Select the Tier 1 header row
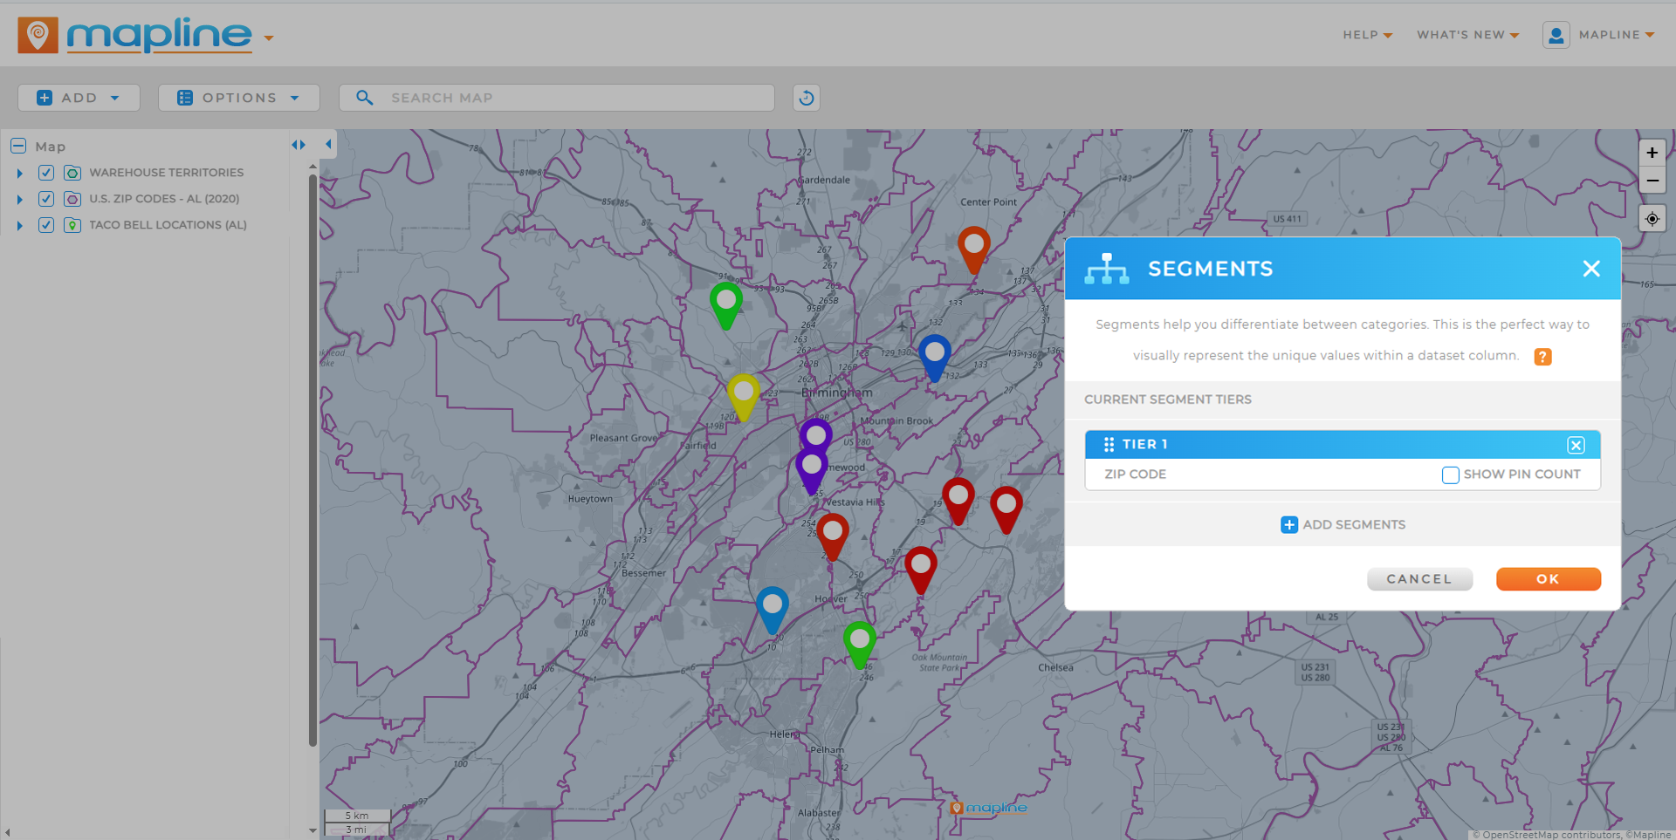The height and width of the screenshot is (840, 1676). (x=1343, y=445)
